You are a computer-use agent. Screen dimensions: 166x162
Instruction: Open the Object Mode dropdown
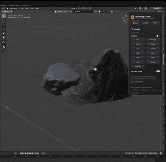coord(12,8)
